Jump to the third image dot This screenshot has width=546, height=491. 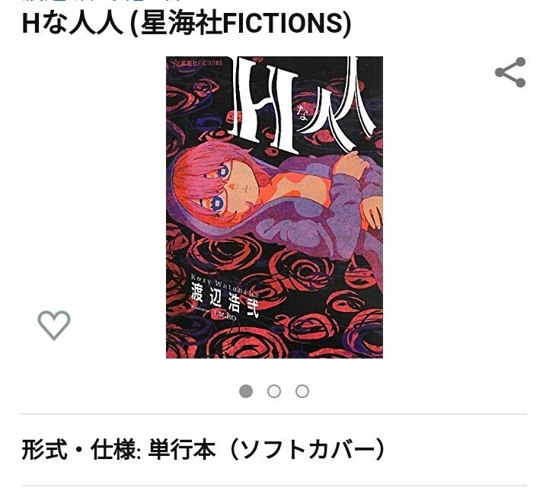(302, 391)
